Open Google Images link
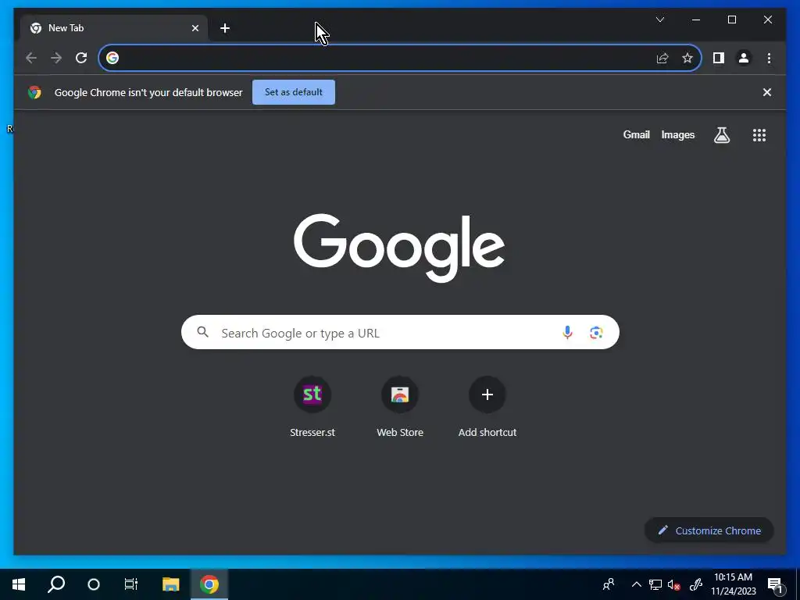The height and width of the screenshot is (600, 800). tap(677, 134)
